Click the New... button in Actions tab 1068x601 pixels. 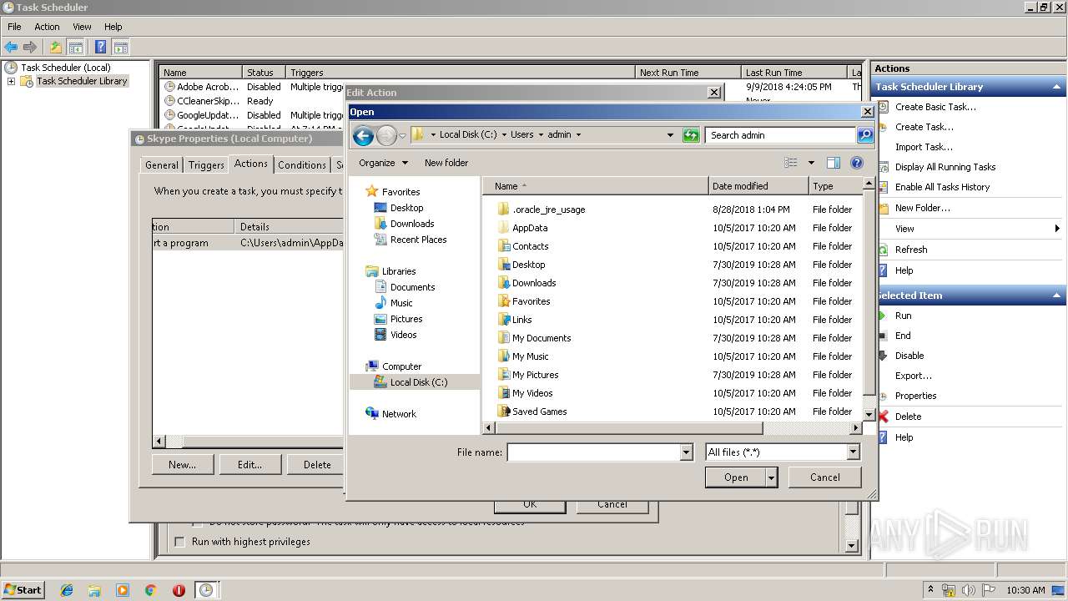click(x=183, y=465)
